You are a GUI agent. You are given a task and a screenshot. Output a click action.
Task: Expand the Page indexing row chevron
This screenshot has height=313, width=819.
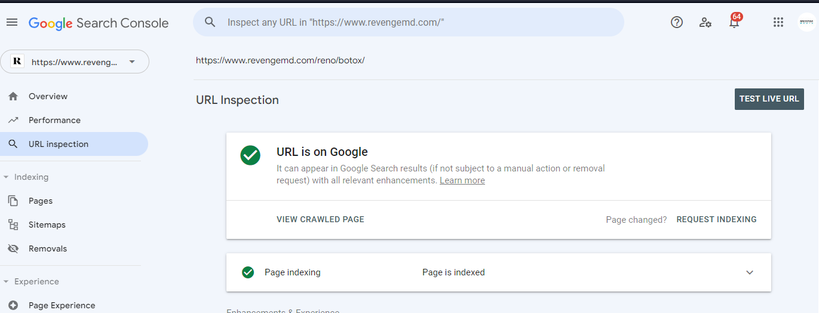point(750,272)
